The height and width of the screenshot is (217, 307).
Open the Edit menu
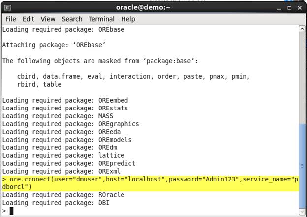coord(28,19)
